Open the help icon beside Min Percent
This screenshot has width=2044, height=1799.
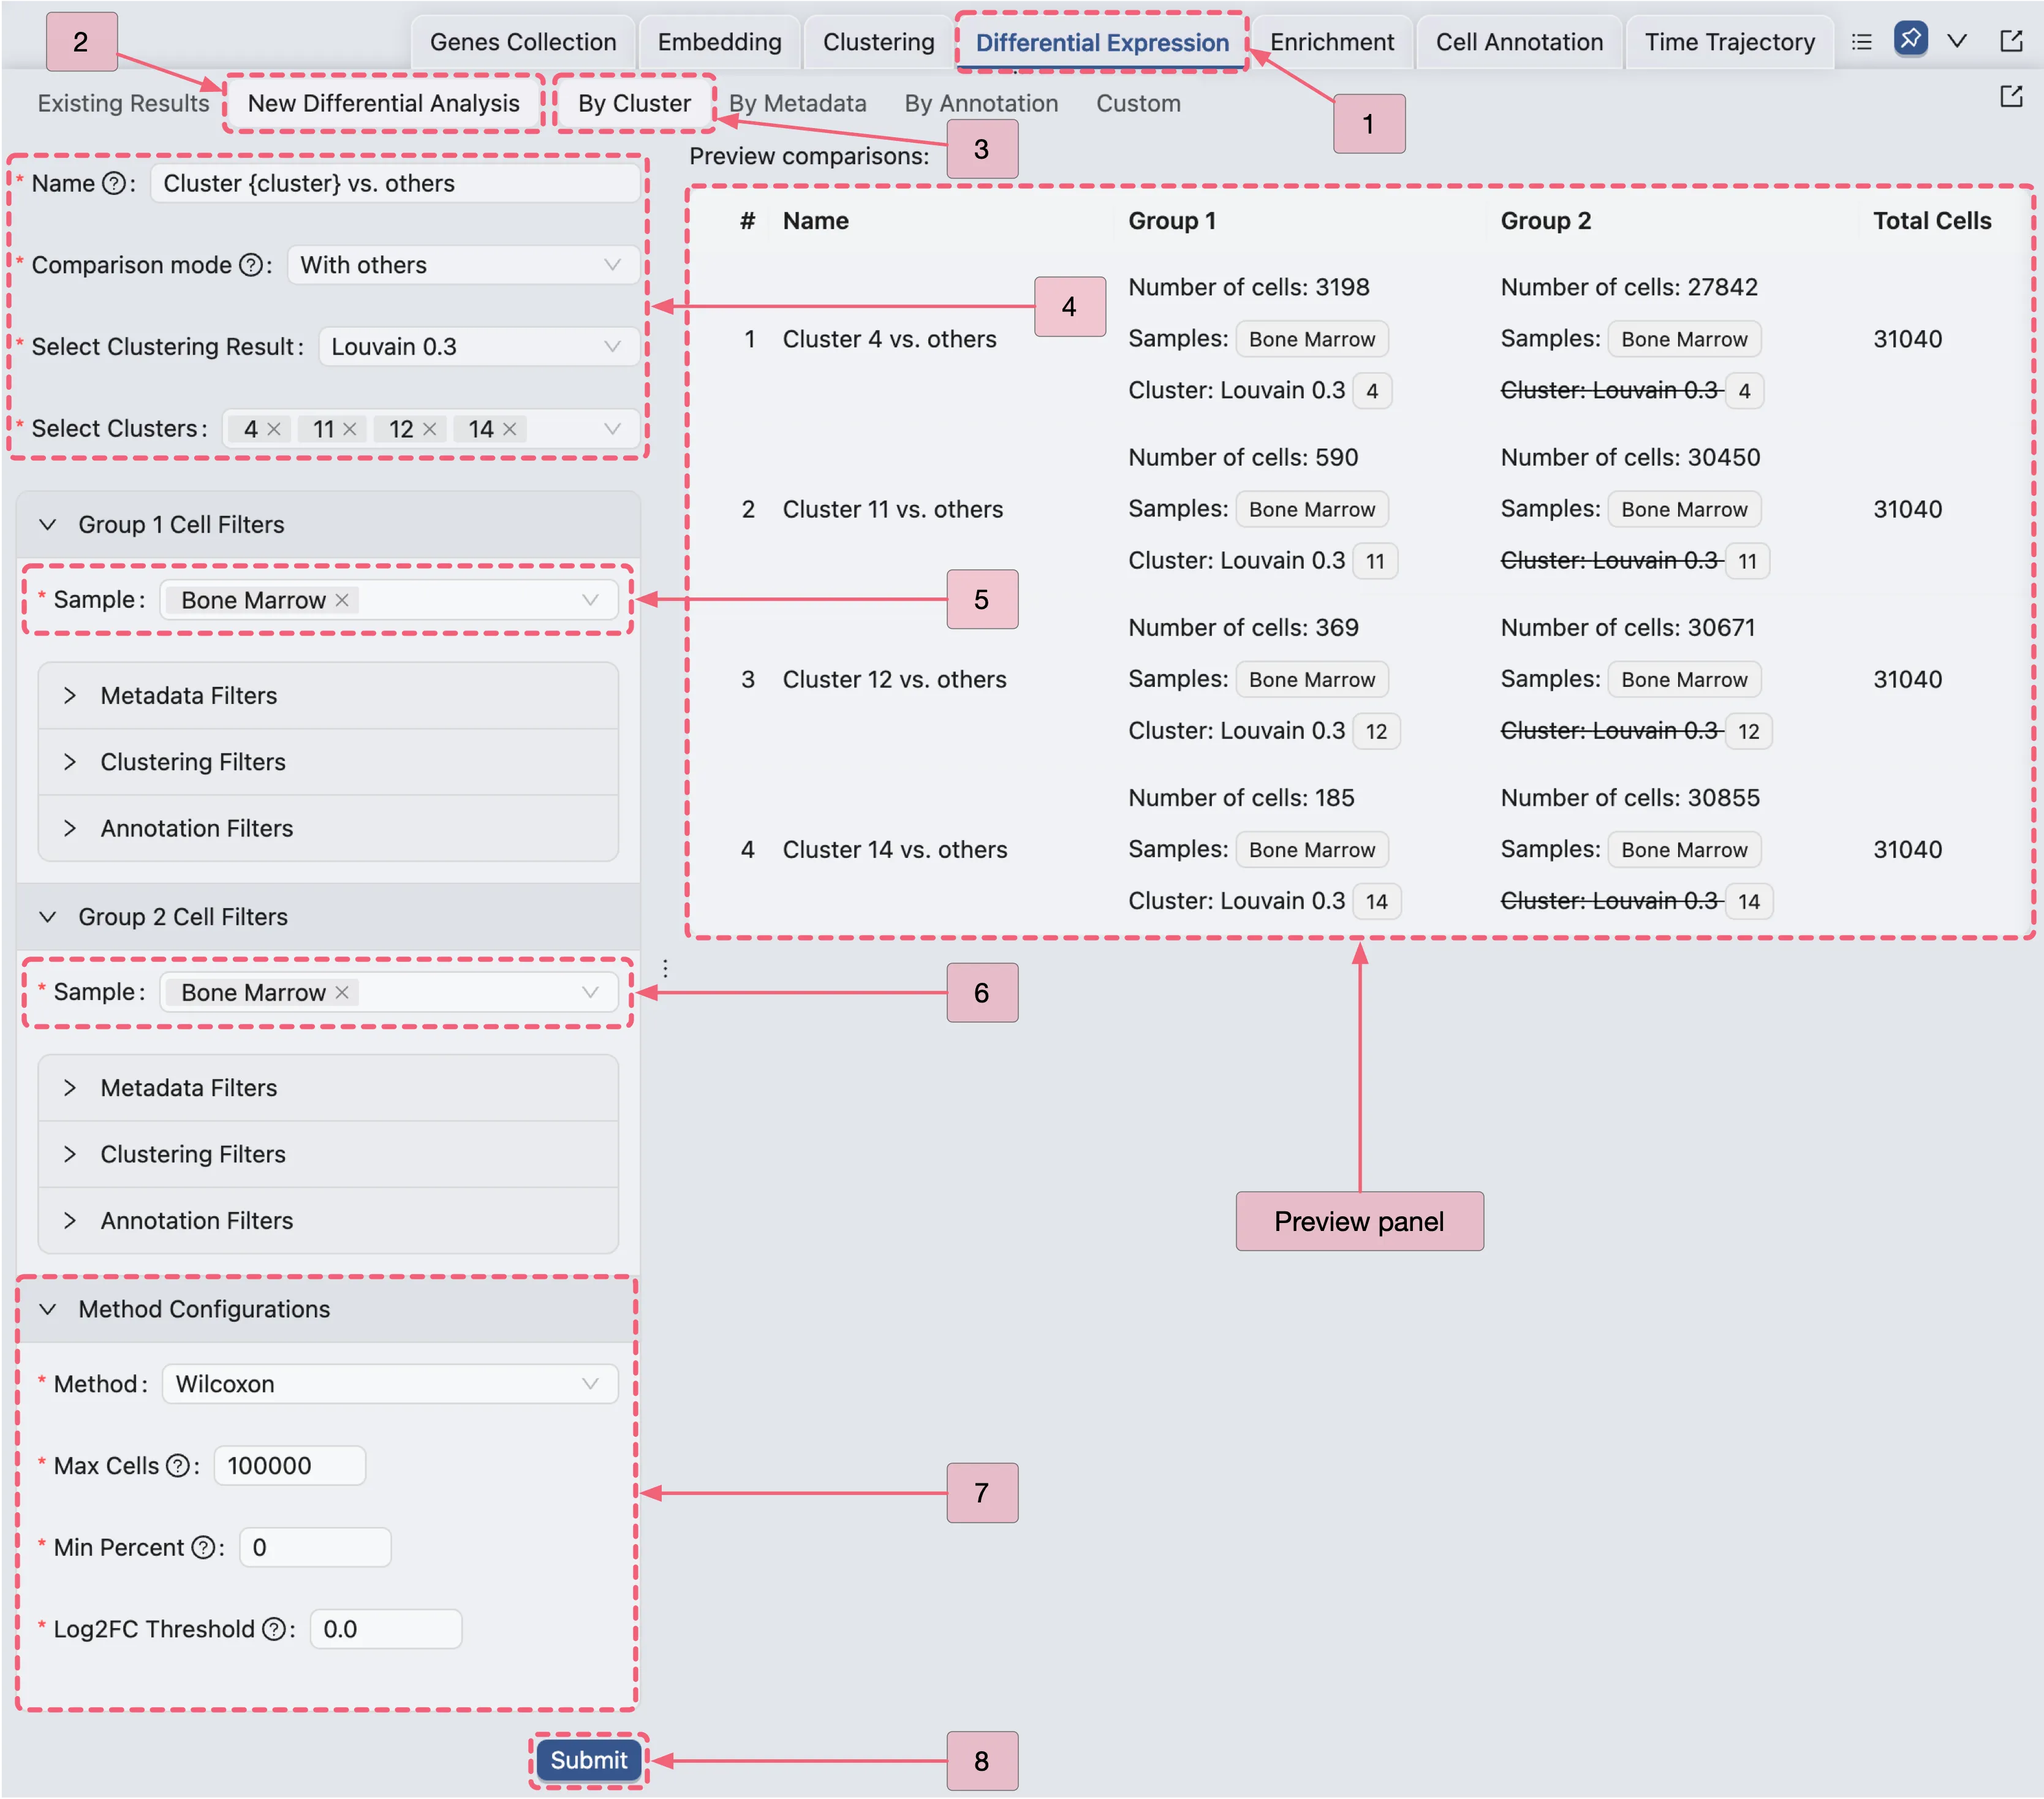coord(203,1547)
